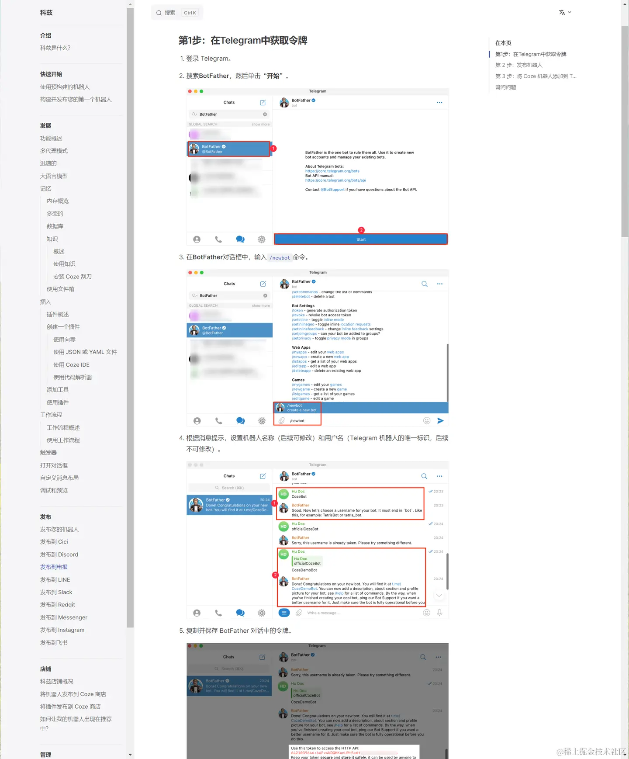Click the /newbot command Telegram screenshot
This screenshot has width=629, height=759.
coord(318,348)
